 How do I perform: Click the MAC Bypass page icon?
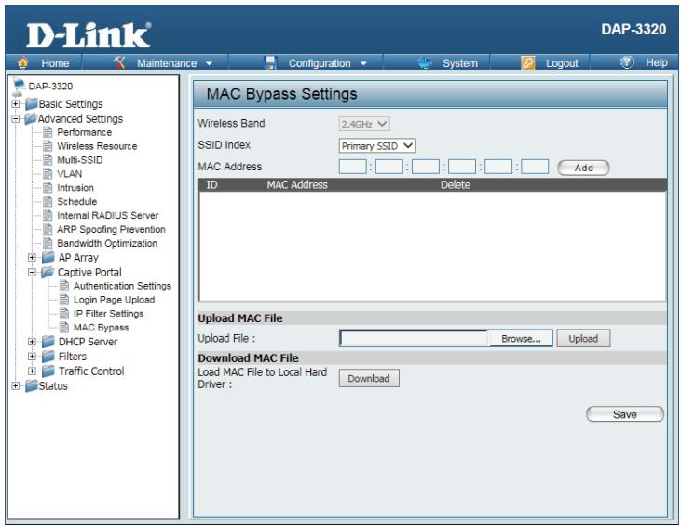(x=64, y=327)
